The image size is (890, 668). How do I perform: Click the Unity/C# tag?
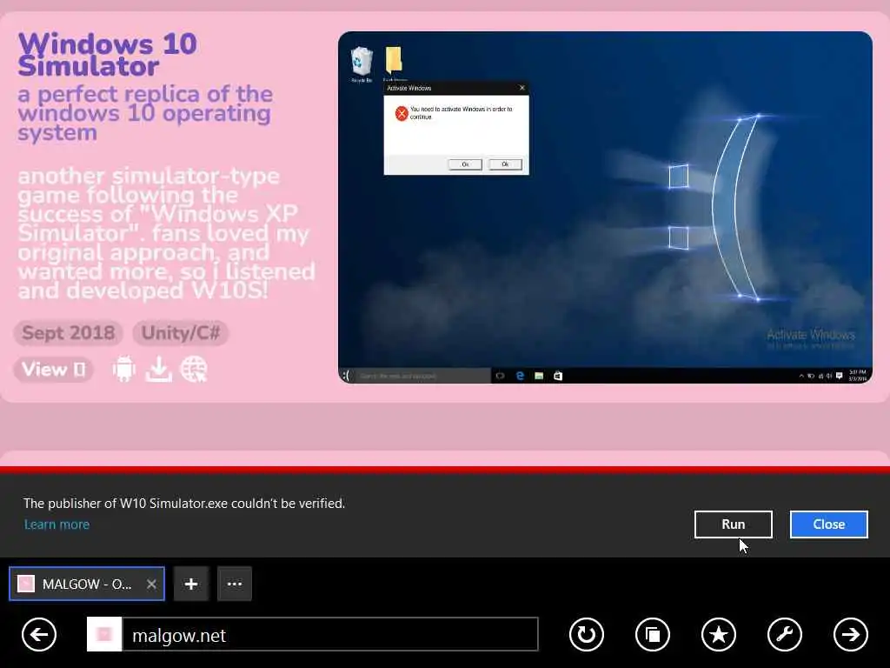(x=181, y=333)
